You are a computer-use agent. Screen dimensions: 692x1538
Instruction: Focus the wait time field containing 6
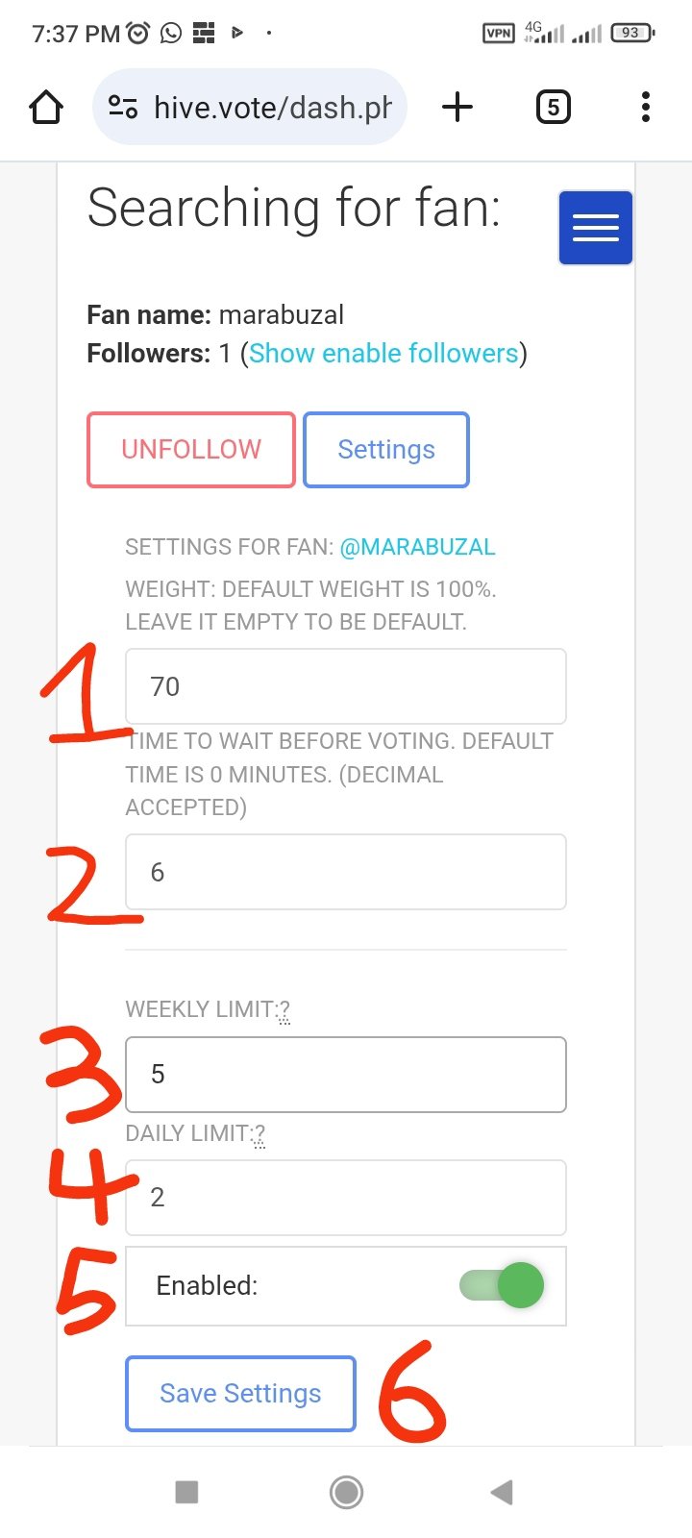click(x=346, y=872)
